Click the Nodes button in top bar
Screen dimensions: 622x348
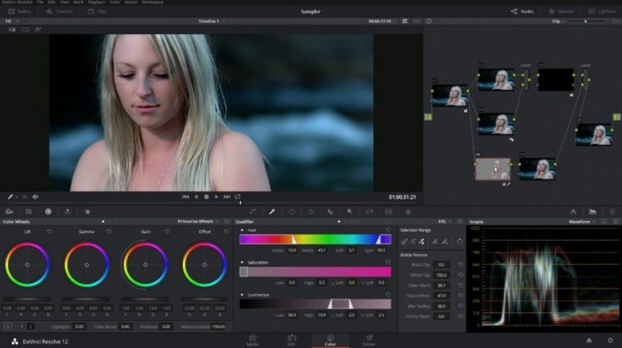click(523, 12)
